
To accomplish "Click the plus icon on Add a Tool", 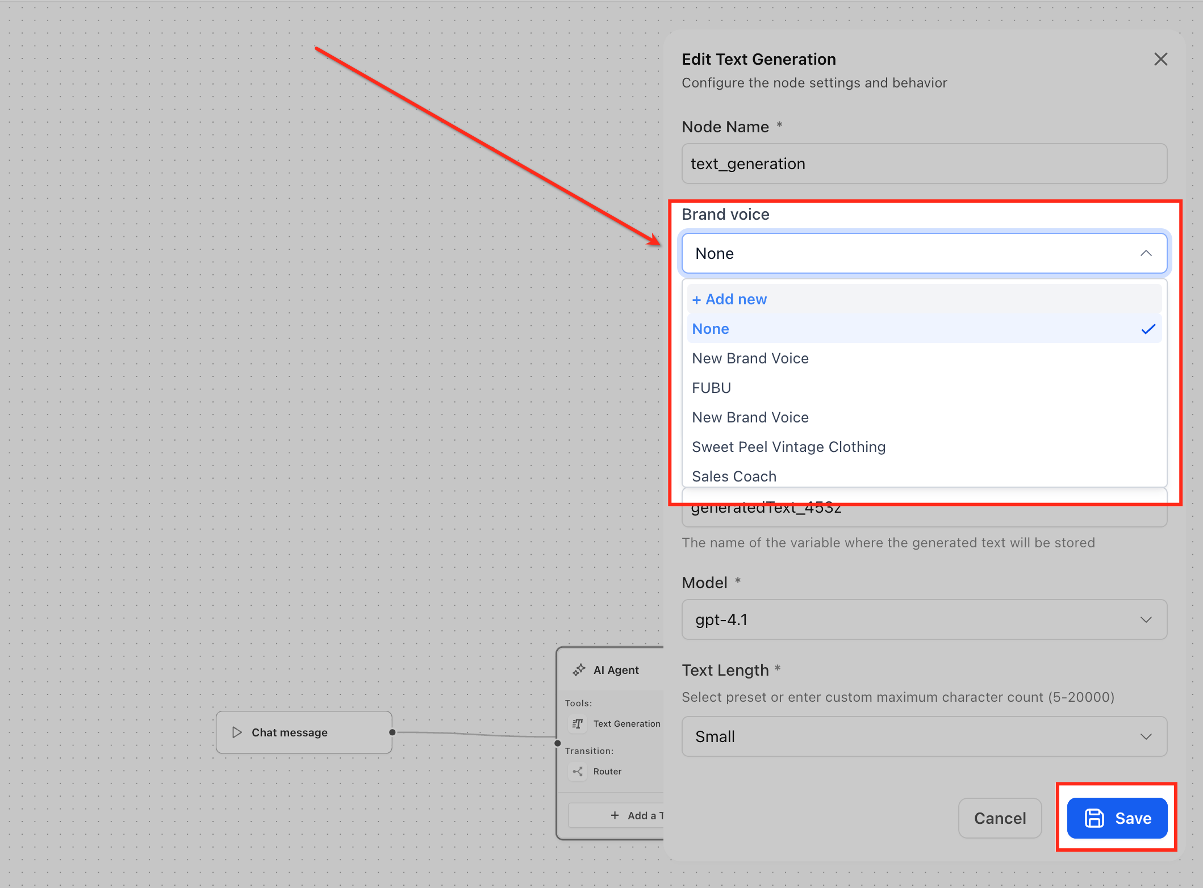I will point(615,815).
